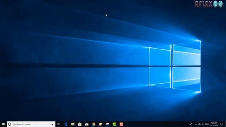Click the microphone icon in search box
The width and height of the screenshot is (226, 127).
tap(53, 124)
